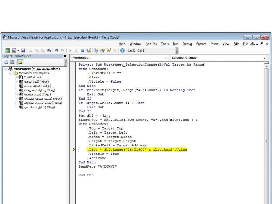Open the Tools menu
Viewport: 272px width, 204px height.
click(165, 44)
